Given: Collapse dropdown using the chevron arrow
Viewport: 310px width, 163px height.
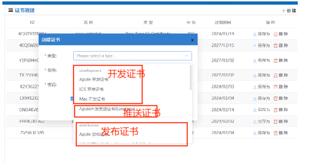Looking at the screenshot, I should coord(187,56).
